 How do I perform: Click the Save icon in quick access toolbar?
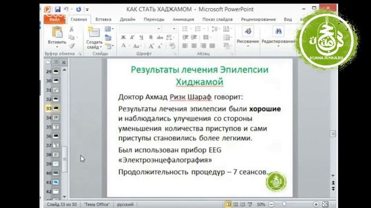pos(57,9)
